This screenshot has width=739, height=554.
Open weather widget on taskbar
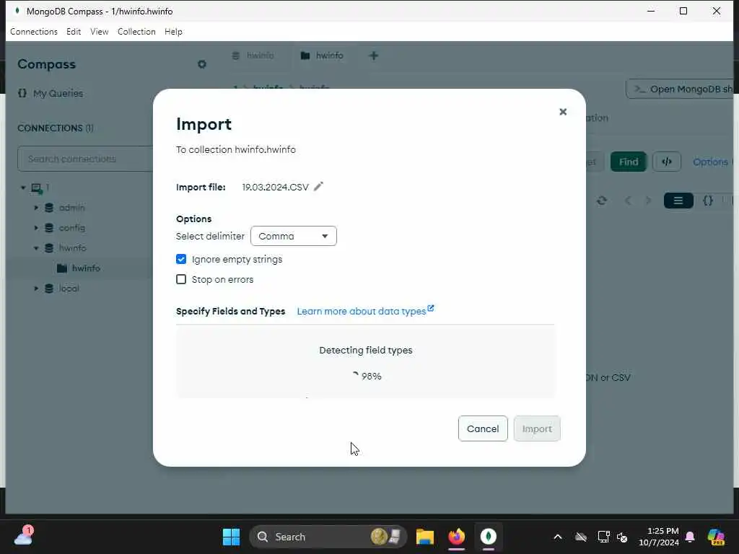[x=24, y=536]
